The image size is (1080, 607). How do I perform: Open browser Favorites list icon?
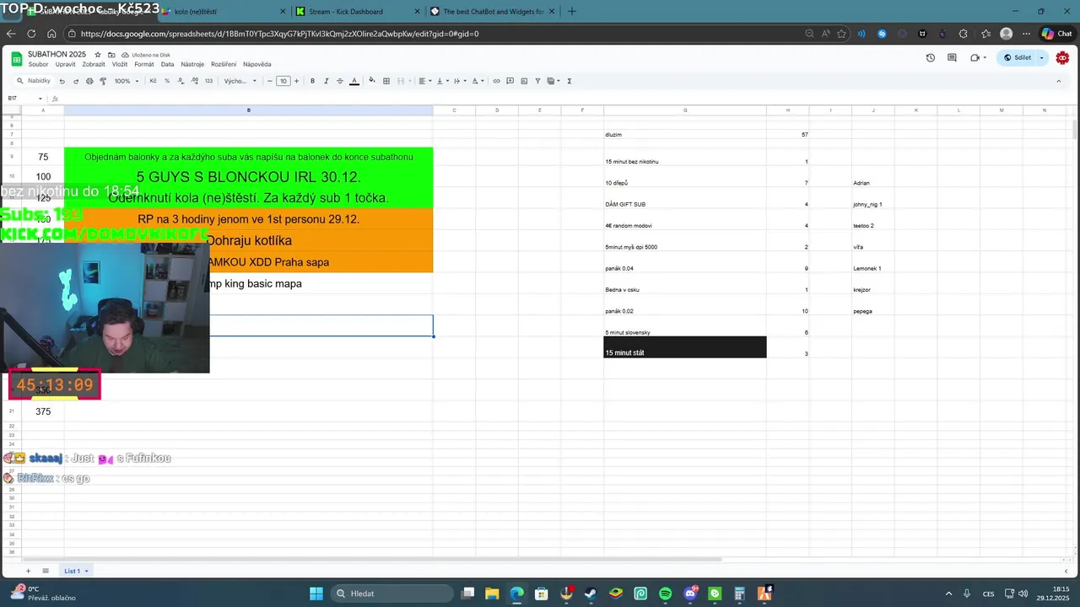pos(985,34)
